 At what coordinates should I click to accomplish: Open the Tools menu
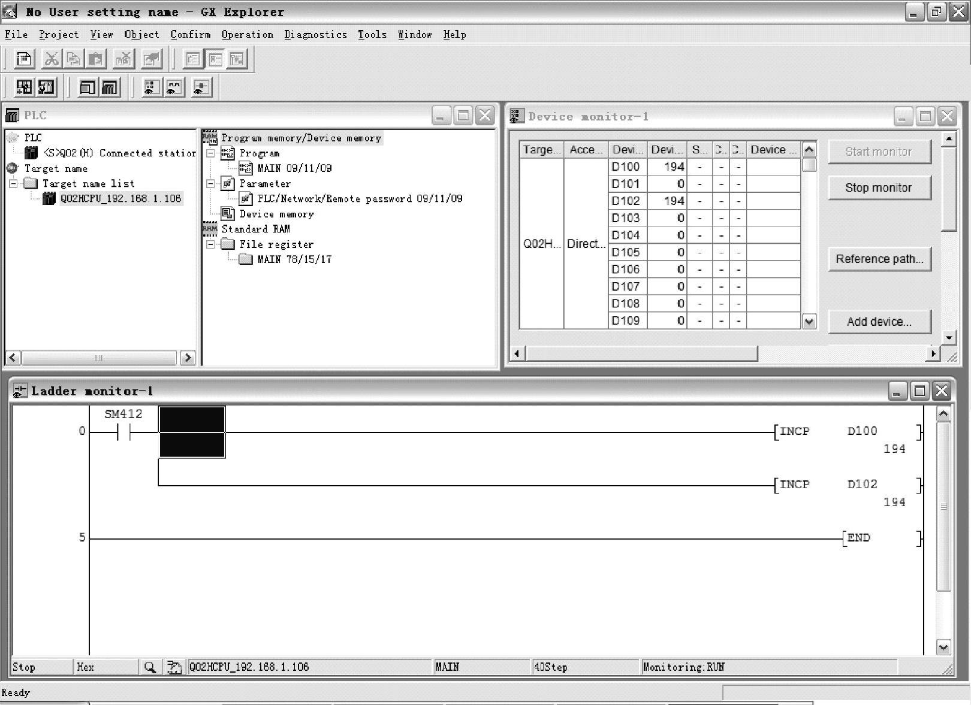pyautogui.click(x=372, y=34)
